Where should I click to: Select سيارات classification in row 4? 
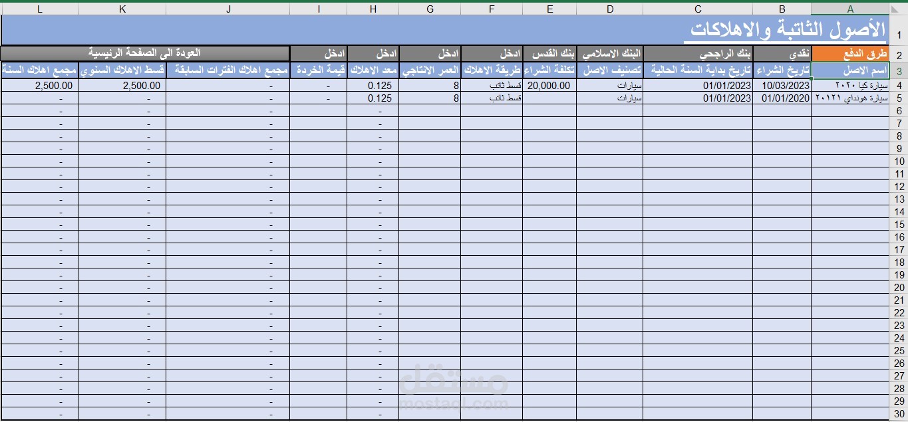[x=609, y=85]
